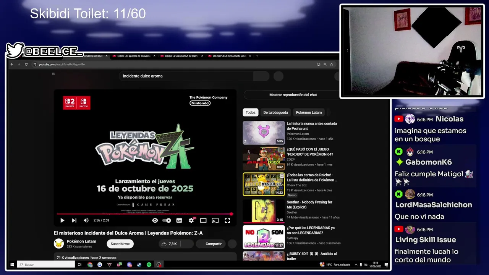Seek on the red video progress bar
Viewport: 489px width, 275px height.
click(145, 214)
